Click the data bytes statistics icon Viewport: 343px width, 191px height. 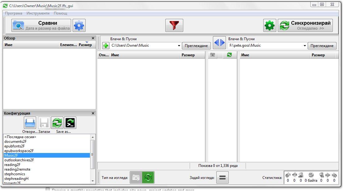(x=311, y=175)
